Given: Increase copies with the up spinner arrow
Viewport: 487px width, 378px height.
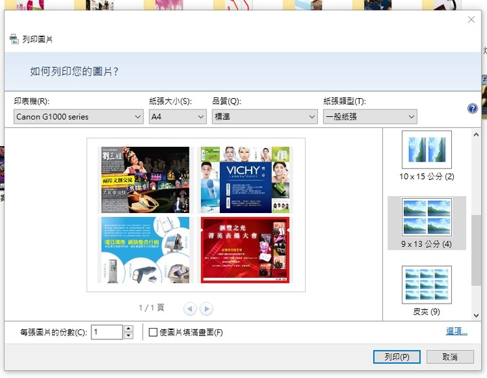Looking at the screenshot, I should [x=129, y=329].
